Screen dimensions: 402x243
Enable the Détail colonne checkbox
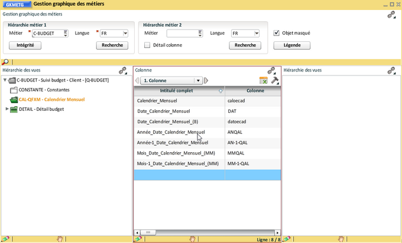click(147, 45)
